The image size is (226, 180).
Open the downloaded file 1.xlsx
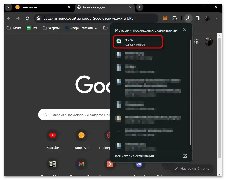pos(138,42)
